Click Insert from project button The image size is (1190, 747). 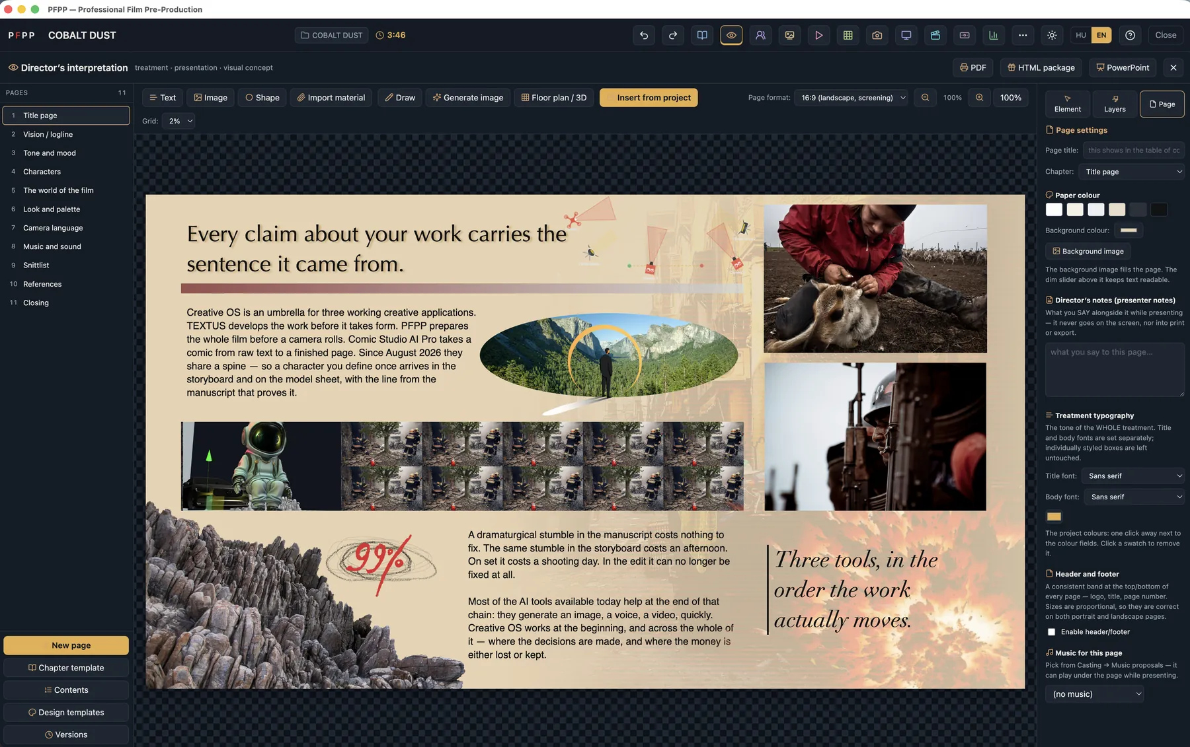[649, 98]
